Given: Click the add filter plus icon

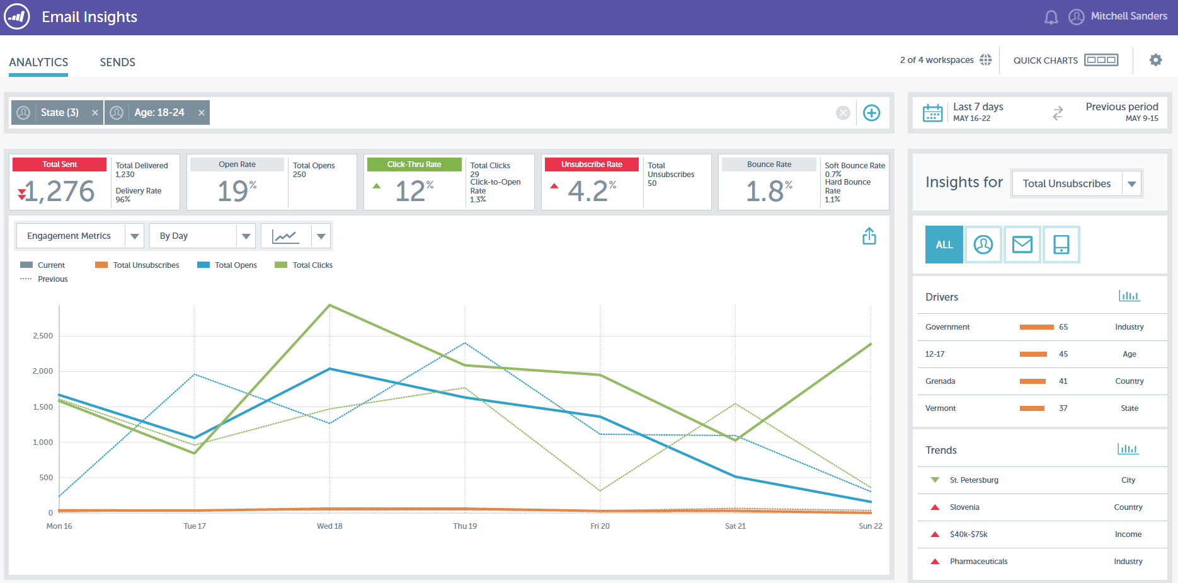Looking at the screenshot, I should pyautogui.click(x=871, y=113).
